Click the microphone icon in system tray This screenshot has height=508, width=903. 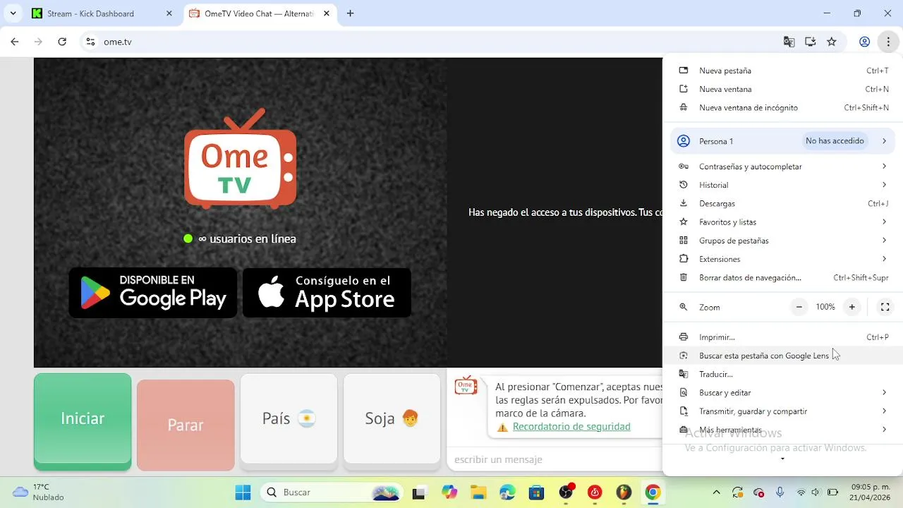coord(780,492)
